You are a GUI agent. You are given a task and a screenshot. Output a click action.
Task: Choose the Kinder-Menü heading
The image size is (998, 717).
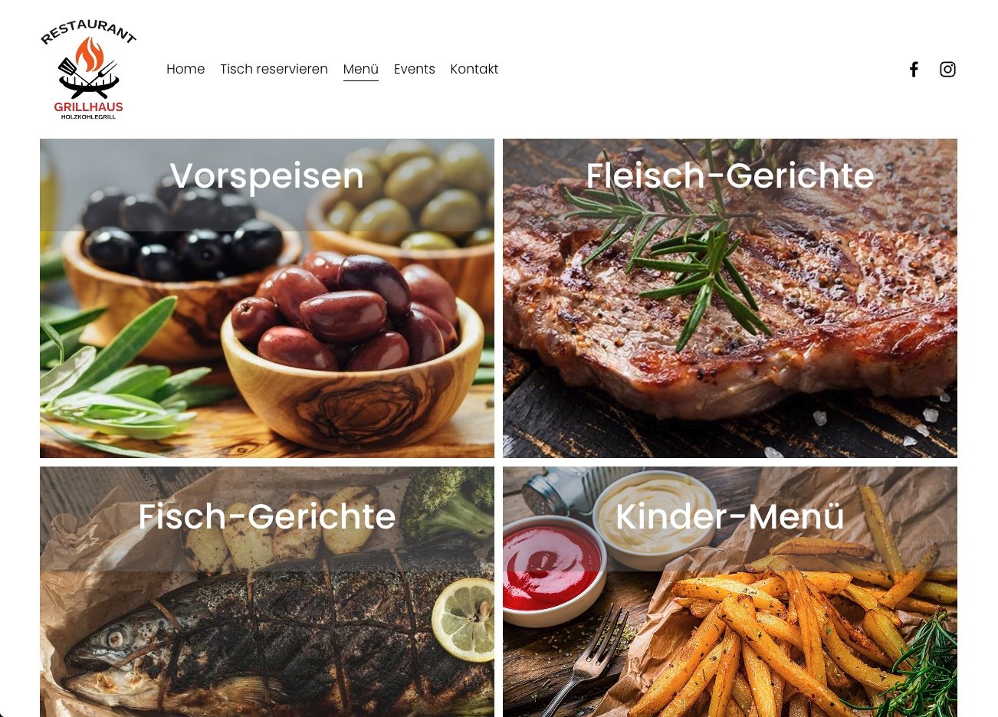pos(730,516)
